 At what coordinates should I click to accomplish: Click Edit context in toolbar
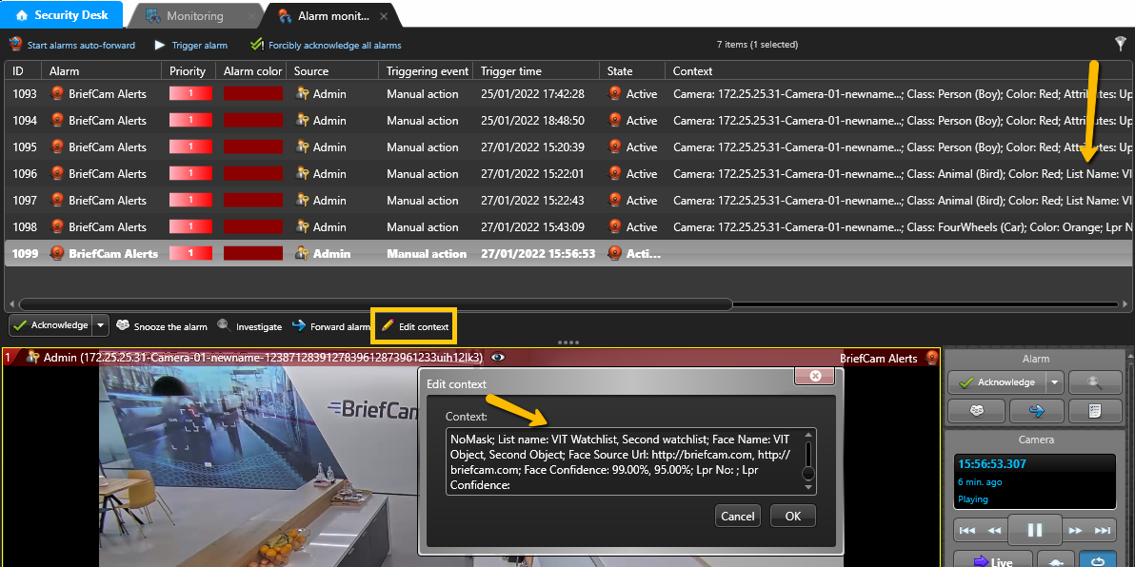coord(415,327)
